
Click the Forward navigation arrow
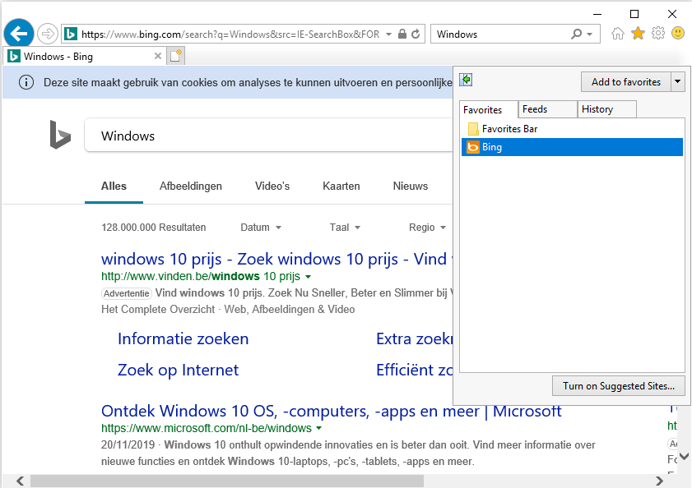47,34
